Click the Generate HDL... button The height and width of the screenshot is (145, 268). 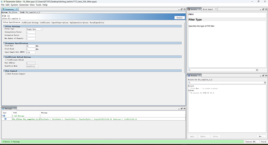251,142
